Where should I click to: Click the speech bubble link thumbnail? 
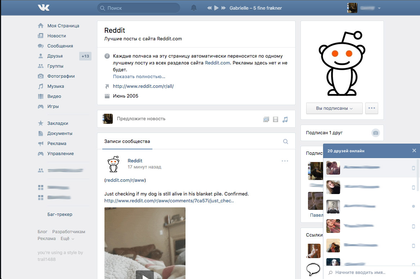313,269
